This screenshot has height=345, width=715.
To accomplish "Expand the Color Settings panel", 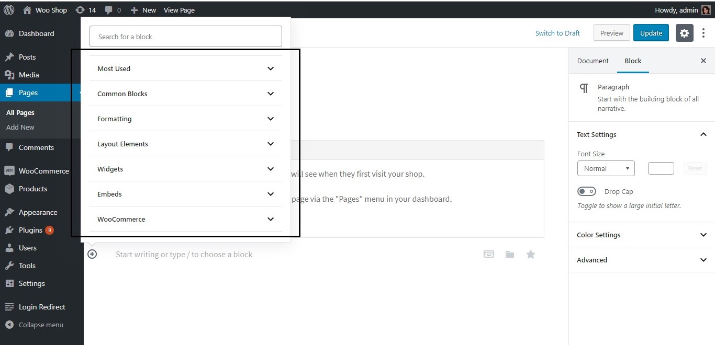I will click(x=642, y=235).
